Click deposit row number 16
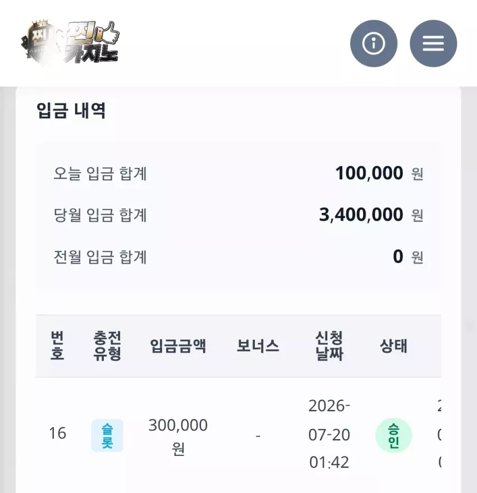Viewport: 477px width, 493px height. (x=57, y=433)
